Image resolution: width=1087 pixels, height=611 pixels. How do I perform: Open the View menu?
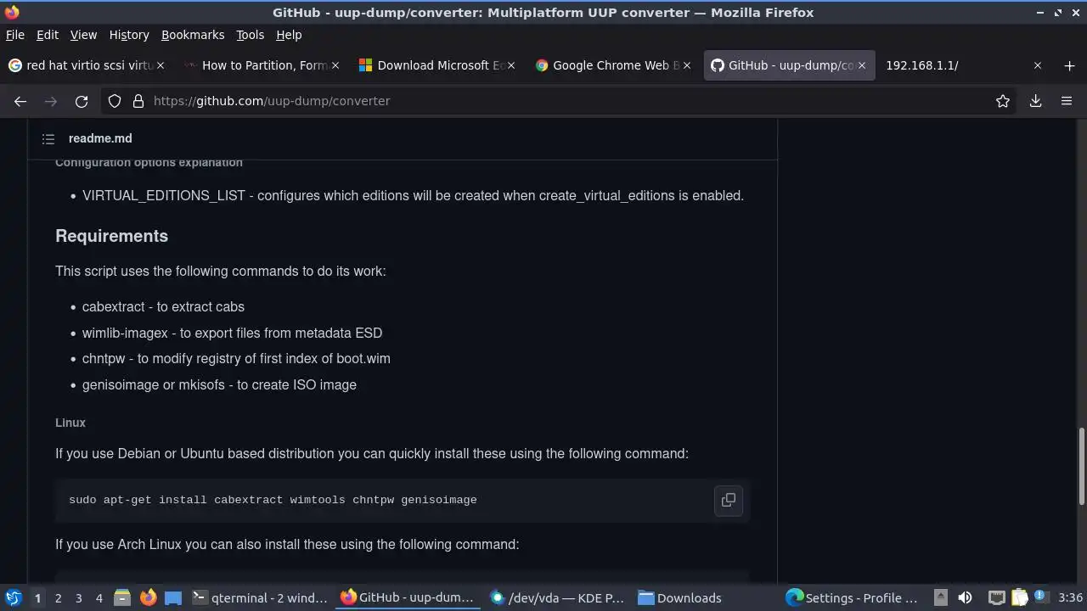pyautogui.click(x=83, y=35)
